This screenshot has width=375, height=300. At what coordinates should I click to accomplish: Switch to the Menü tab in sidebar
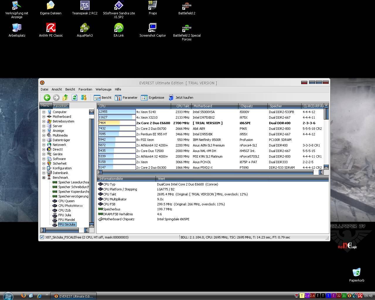click(45, 105)
